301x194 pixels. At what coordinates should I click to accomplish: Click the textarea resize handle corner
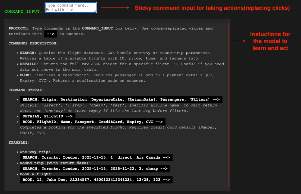coord(95,11)
